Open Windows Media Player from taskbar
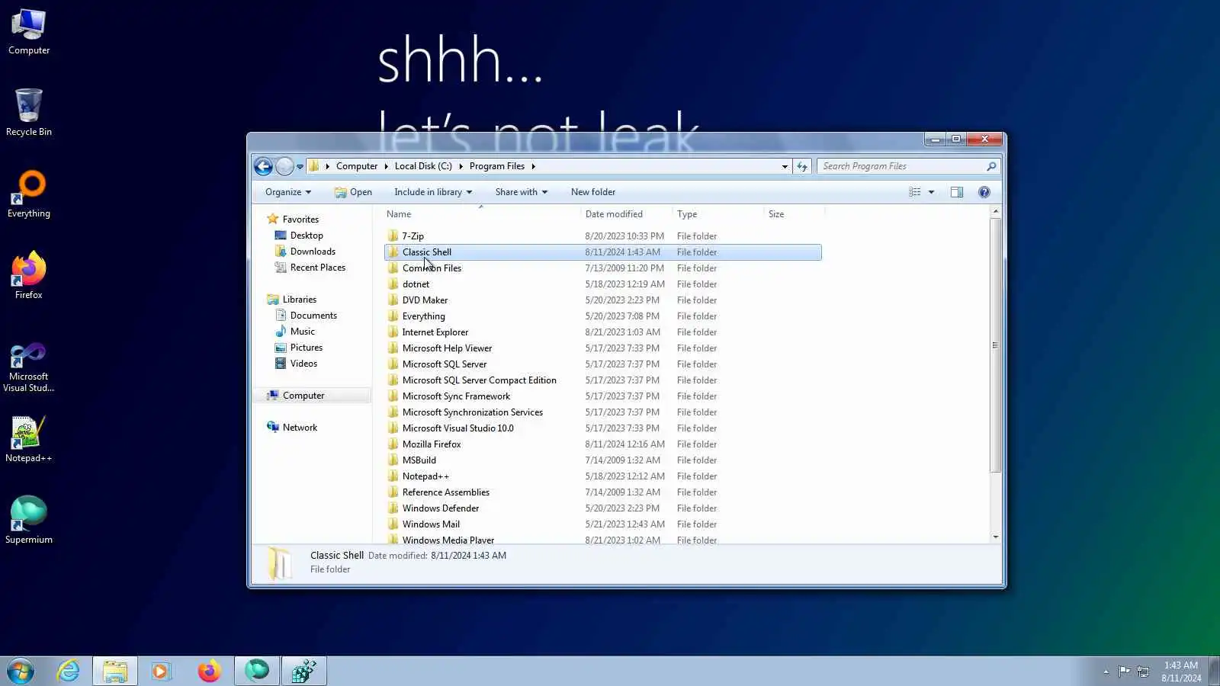 tap(161, 671)
